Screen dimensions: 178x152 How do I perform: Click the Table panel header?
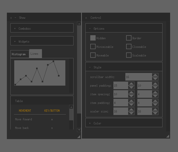[42, 100]
